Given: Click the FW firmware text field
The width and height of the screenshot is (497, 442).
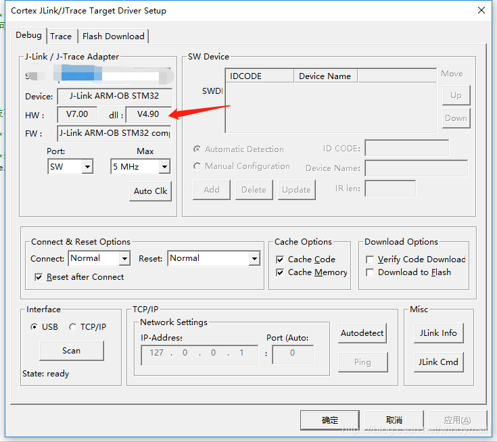Looking at the screenshot, I should click(115, 133).
